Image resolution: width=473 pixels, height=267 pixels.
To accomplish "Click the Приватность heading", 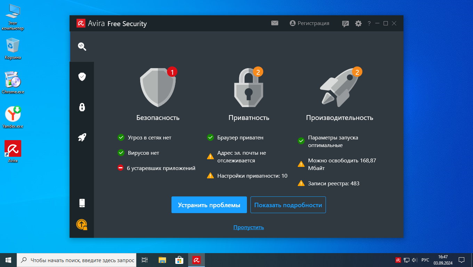I will (x=249, y=118).
